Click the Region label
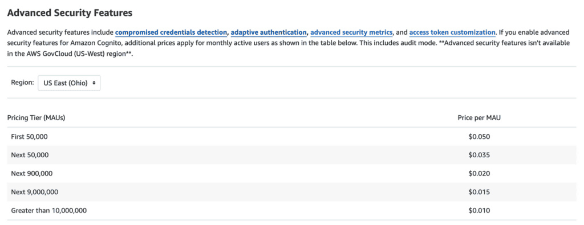The width and height of the screenshot is (584, 225). (x=23, y=83)
